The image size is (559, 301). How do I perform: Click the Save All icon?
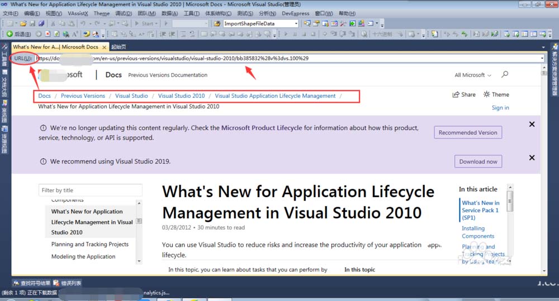(40, 23)
